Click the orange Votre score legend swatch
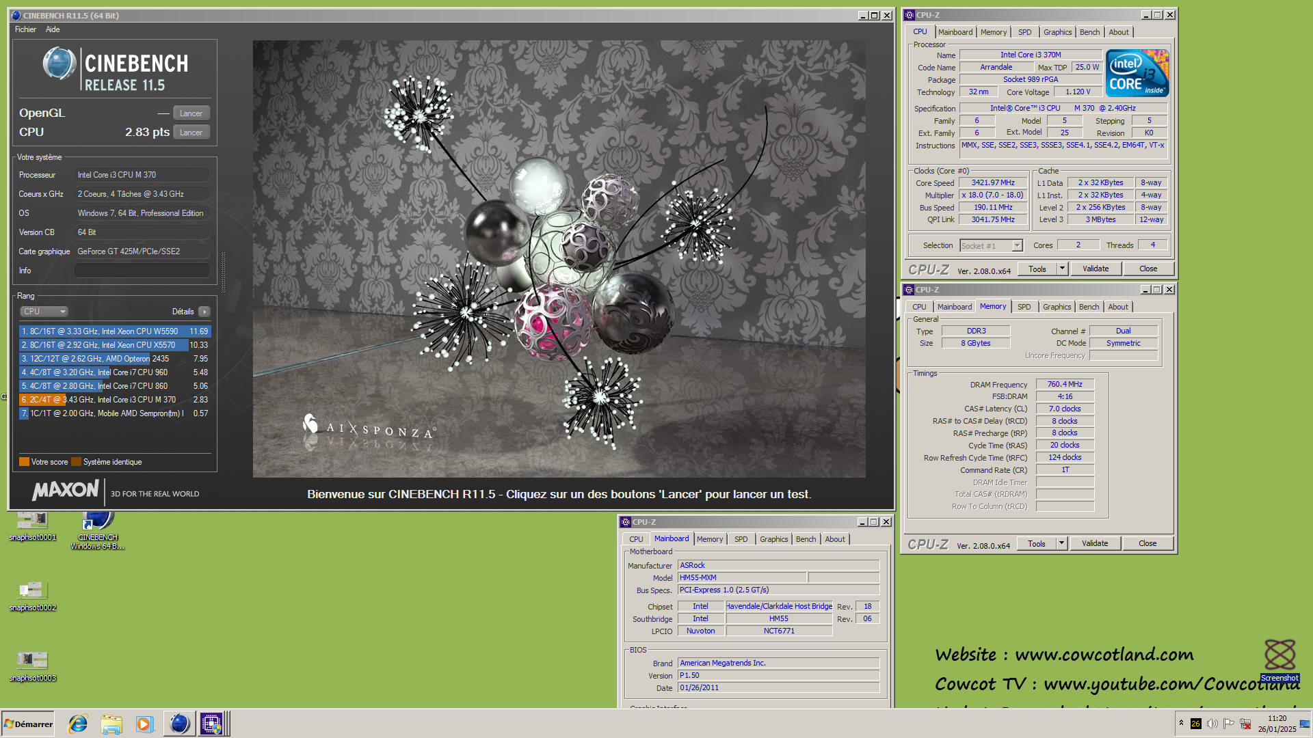 pyautogui.click(x=24, y=462)
